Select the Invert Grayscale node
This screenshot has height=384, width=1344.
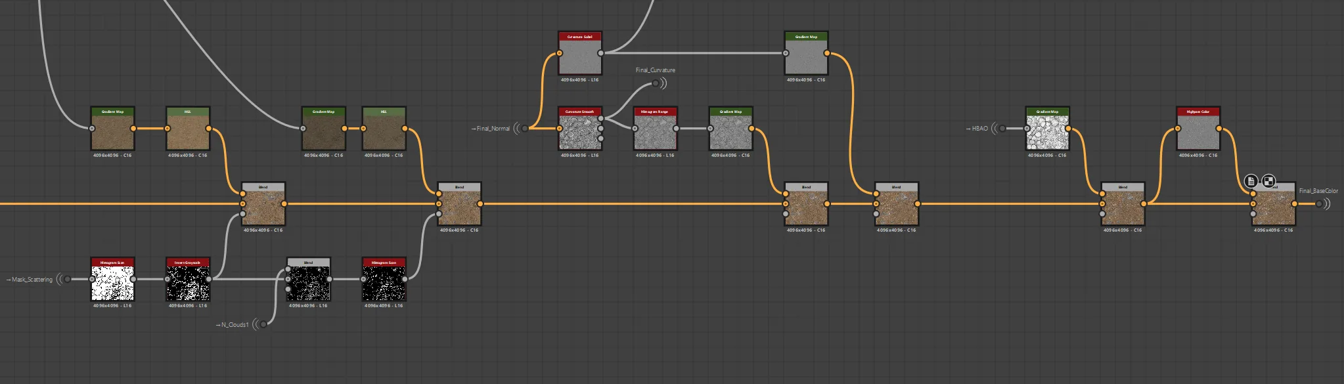pyautogui.click(x=187, y=279)
